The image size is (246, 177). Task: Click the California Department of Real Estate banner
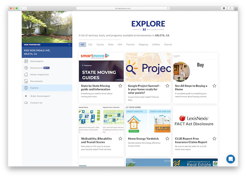[x=195, y=162]
